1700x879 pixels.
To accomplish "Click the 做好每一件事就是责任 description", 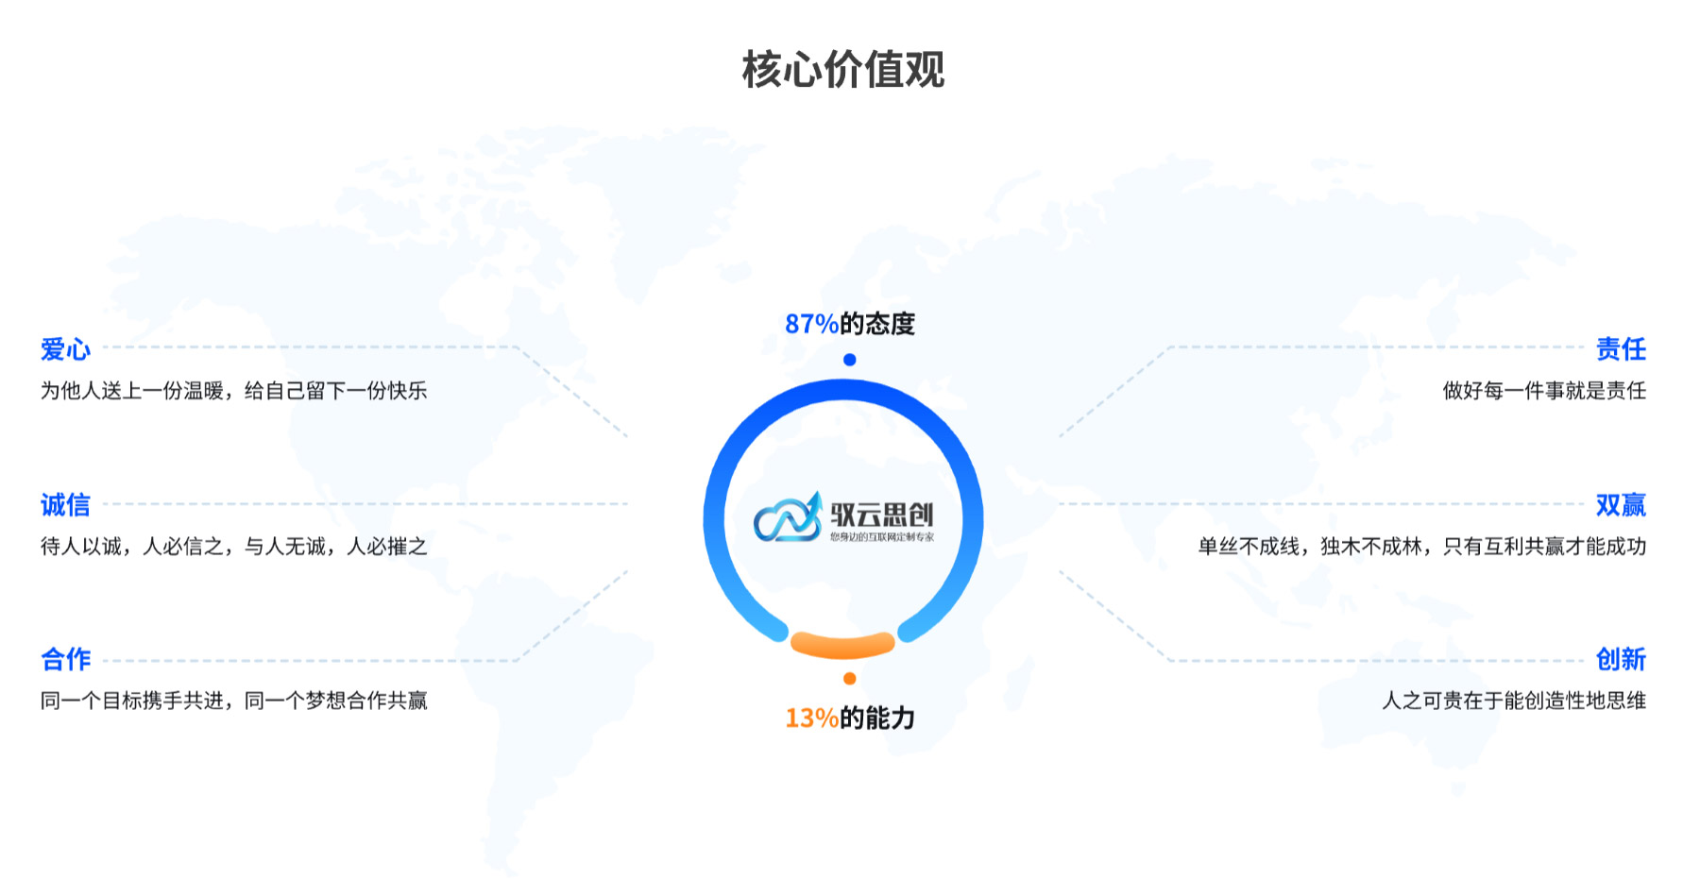I will [1544, 391].
